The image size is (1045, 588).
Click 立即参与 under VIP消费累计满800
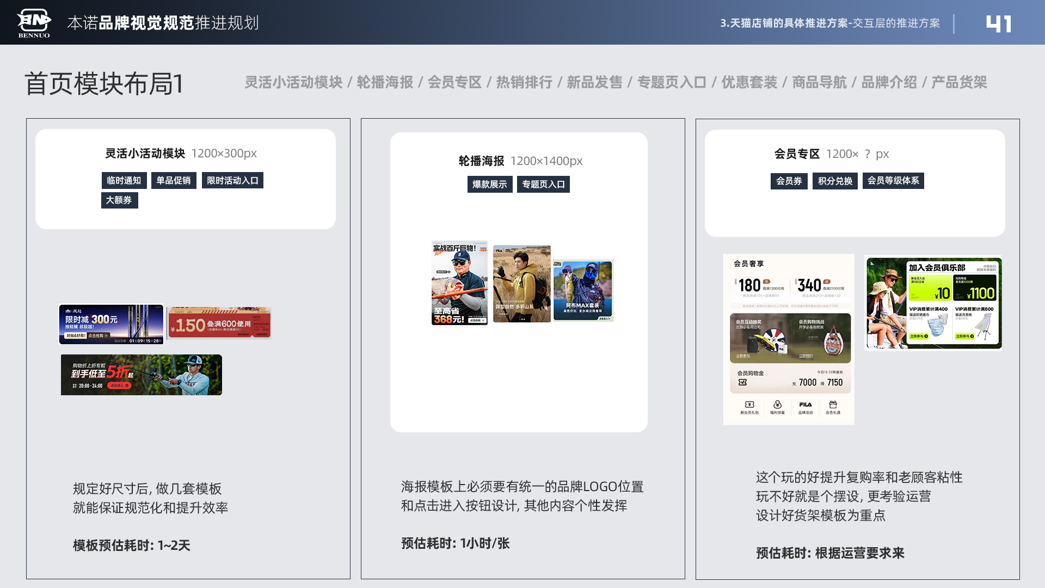point(965,336)
